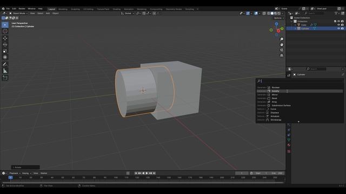
Task: Open Global transform orientation dropdown
Action: [128, 13]
